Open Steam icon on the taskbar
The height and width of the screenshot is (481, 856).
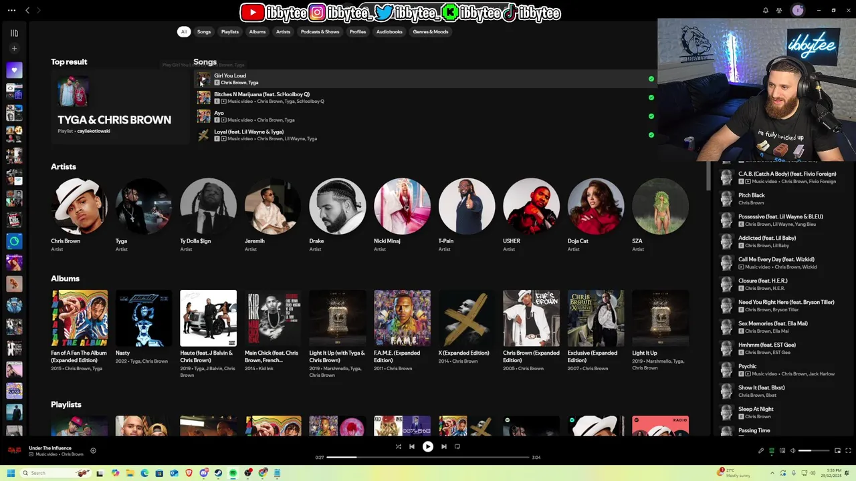(x=218, y=473)
